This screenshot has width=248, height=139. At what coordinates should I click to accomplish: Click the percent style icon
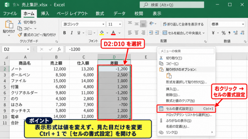tap(224, 33)
